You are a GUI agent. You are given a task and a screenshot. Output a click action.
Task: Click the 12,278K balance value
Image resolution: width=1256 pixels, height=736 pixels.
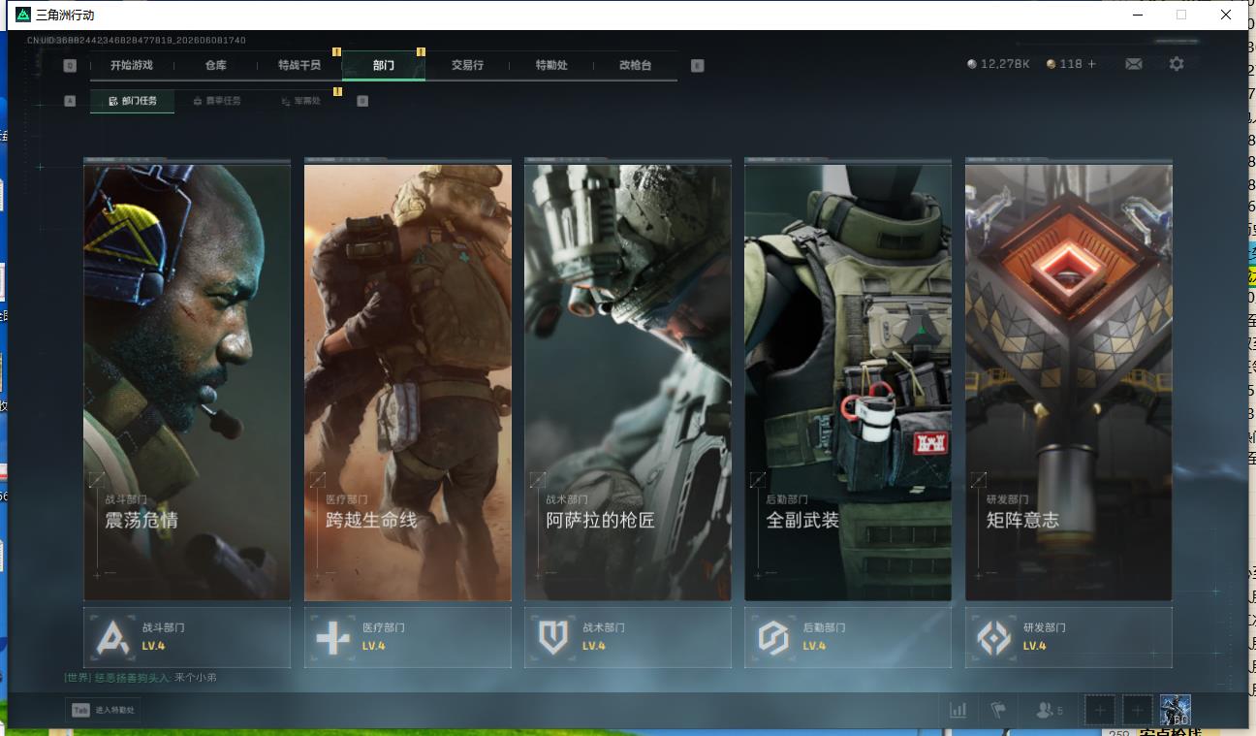1005,64
